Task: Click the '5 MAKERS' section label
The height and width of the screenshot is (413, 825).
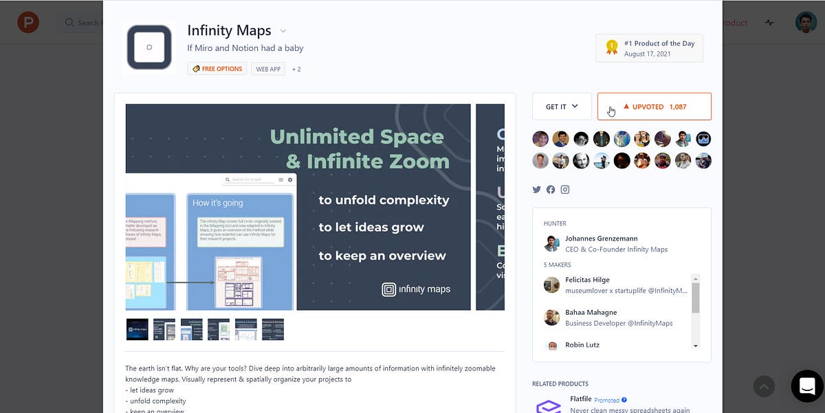Action: pos(557,265)
